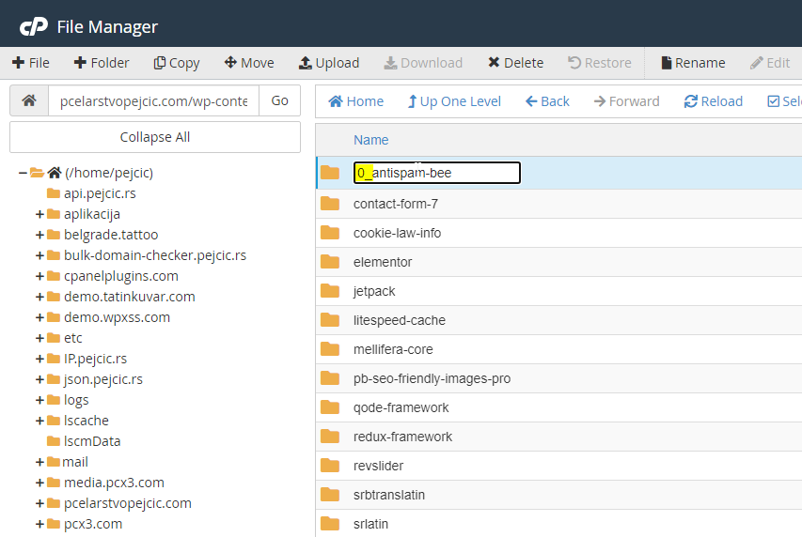The width and height of the screenshot is (802, 537).
Task: Expand the json.pejcic.rs tree folder
Action: 39,379
